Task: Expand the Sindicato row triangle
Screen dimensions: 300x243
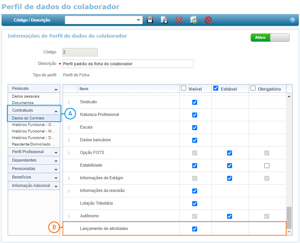Action: point(69,102)
